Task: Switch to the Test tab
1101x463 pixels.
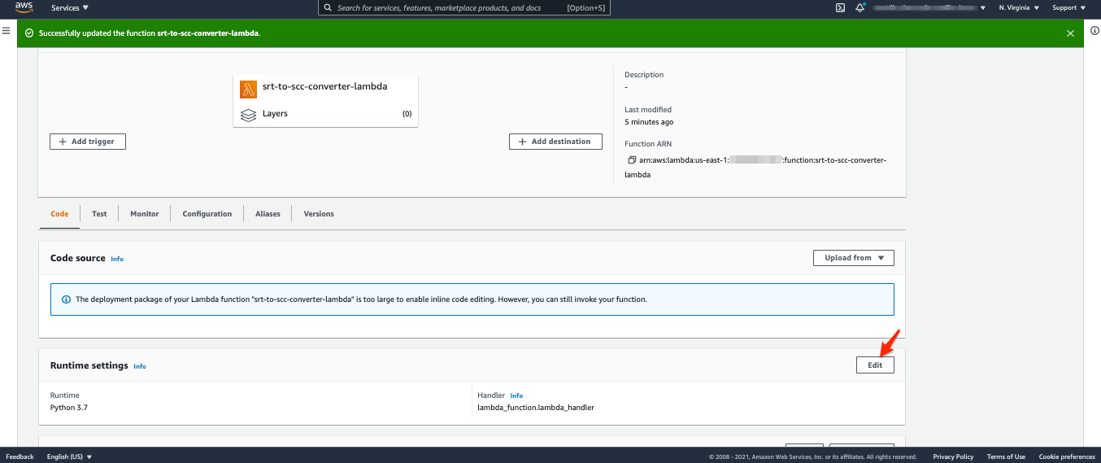Action: pyautogui.click(x=99, y=214)
